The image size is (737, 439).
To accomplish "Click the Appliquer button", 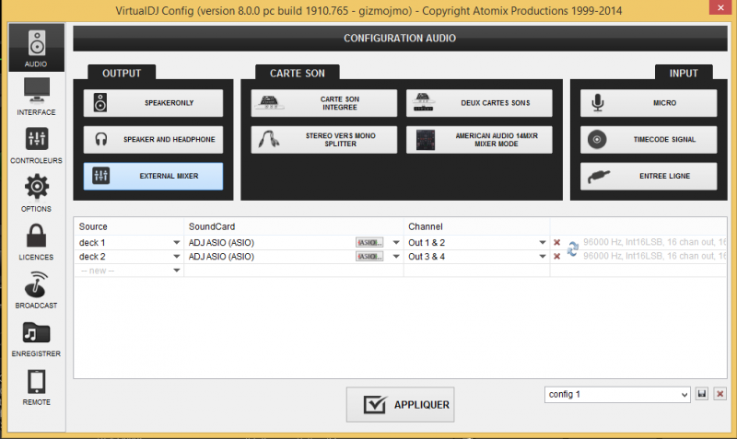I will pyautogui.click(x=400, y=405).
